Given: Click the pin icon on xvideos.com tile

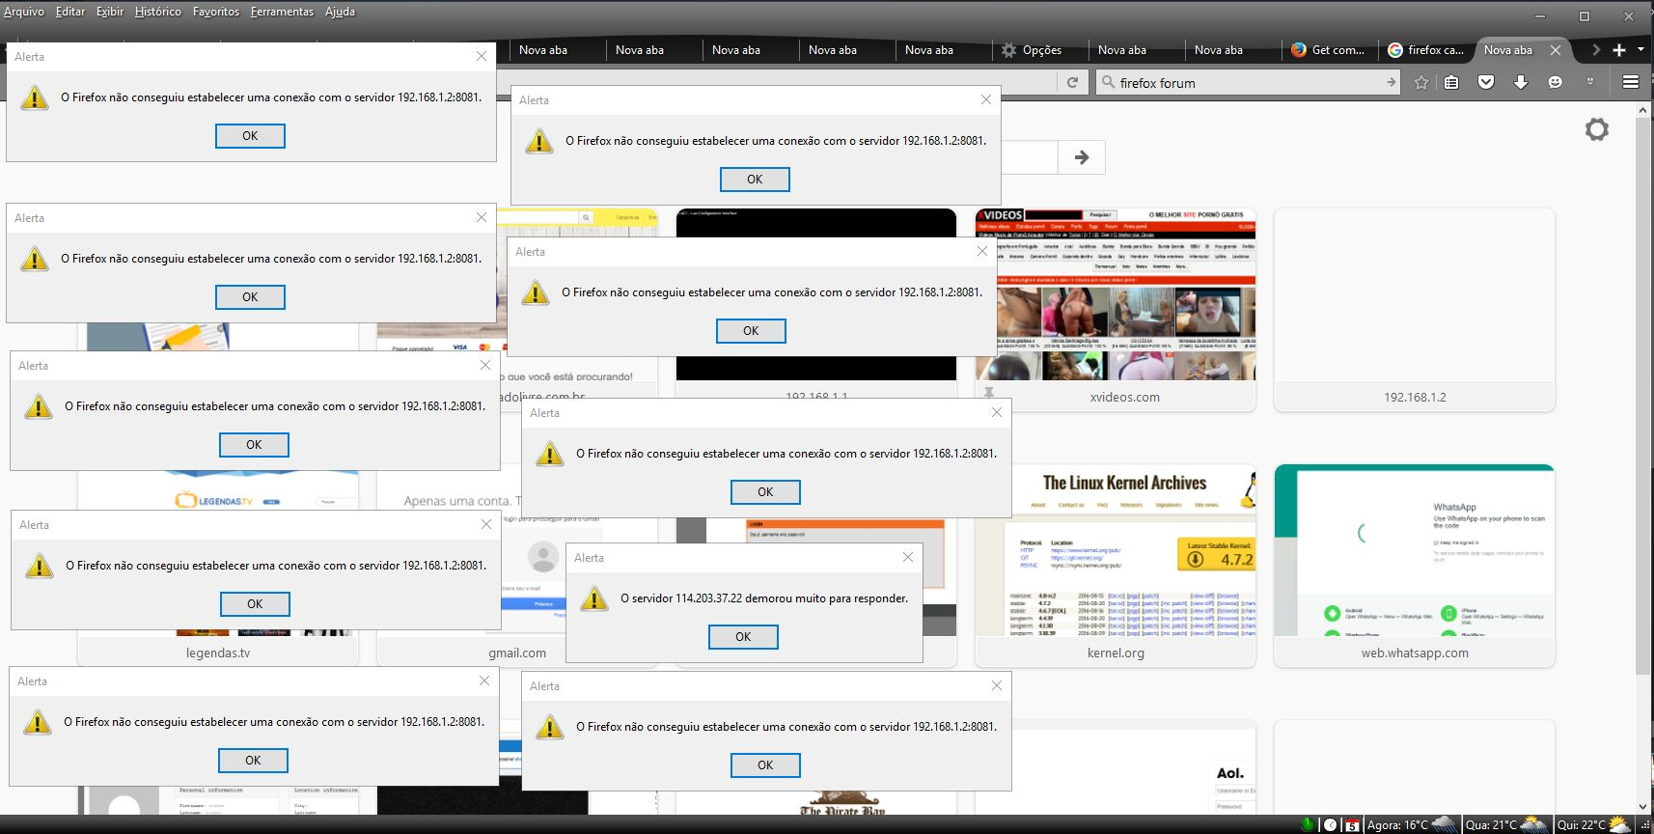Looking at the screenshot, I should tap(989, 394).
